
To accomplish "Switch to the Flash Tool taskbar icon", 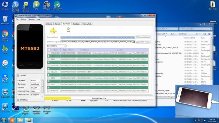I will pos(29,120).
